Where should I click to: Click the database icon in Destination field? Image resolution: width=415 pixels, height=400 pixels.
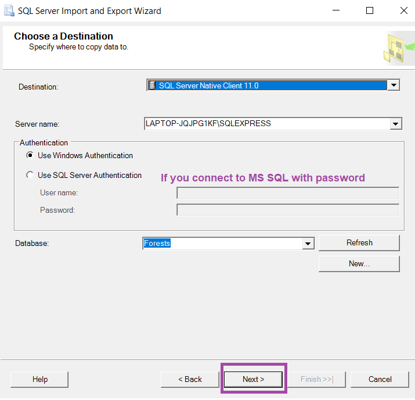[x=151, y=85]
